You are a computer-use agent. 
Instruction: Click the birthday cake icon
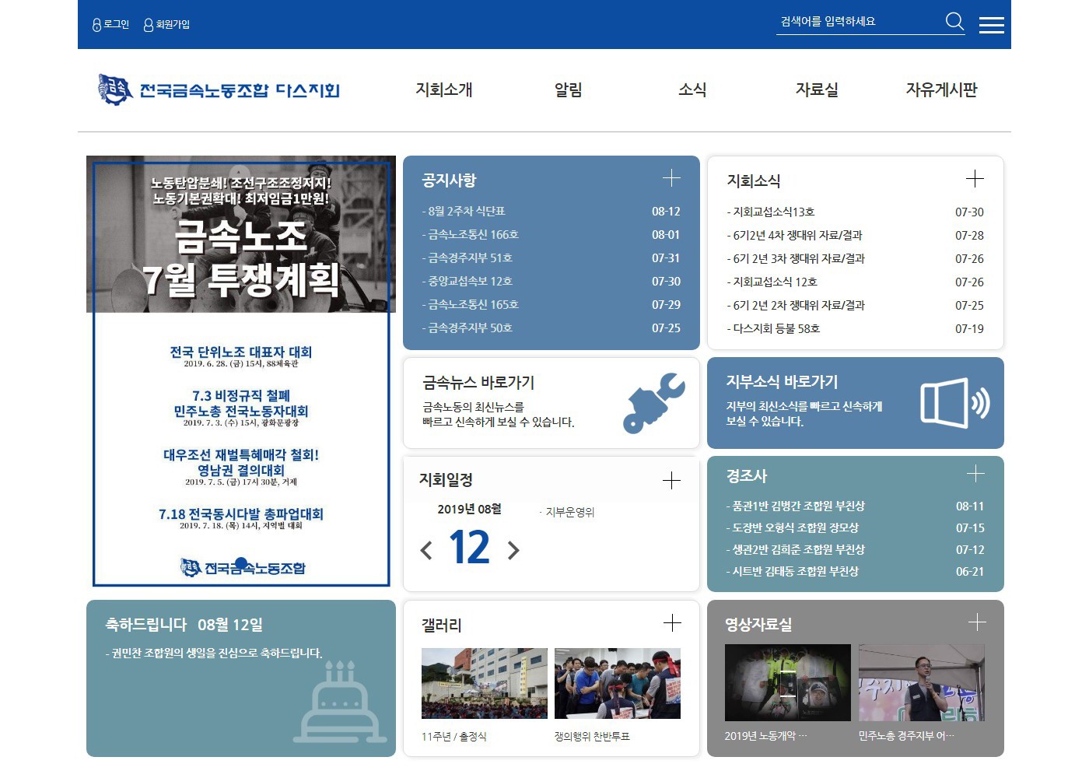point(340,702)
